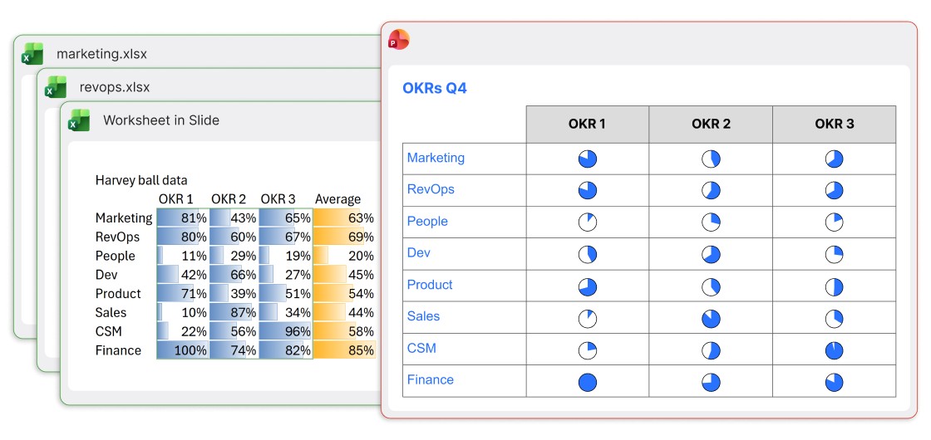This screenshot has height=440, width=931.
Task: Click the Finance 85% Average cell
Action: tap(344, 350)
